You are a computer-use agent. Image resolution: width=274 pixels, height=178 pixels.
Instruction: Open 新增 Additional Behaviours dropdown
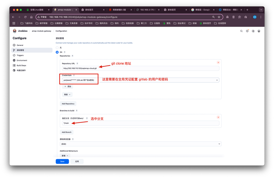pos(65,156)
